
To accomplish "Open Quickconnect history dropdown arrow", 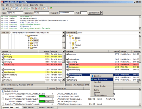I will tap(102, 13).
